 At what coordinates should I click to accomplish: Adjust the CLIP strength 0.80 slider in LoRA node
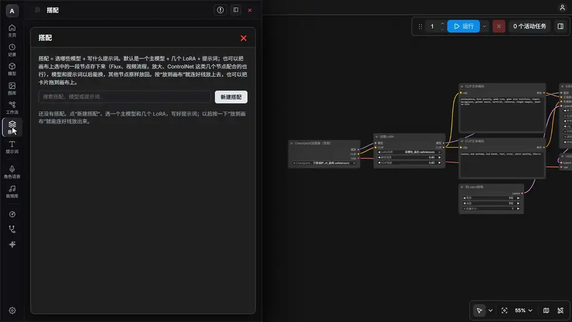click(x=409, y=163)
